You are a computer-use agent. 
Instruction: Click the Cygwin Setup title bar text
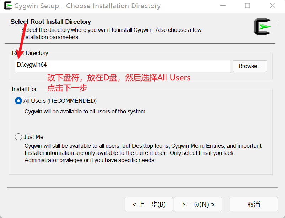coord(87,6)
